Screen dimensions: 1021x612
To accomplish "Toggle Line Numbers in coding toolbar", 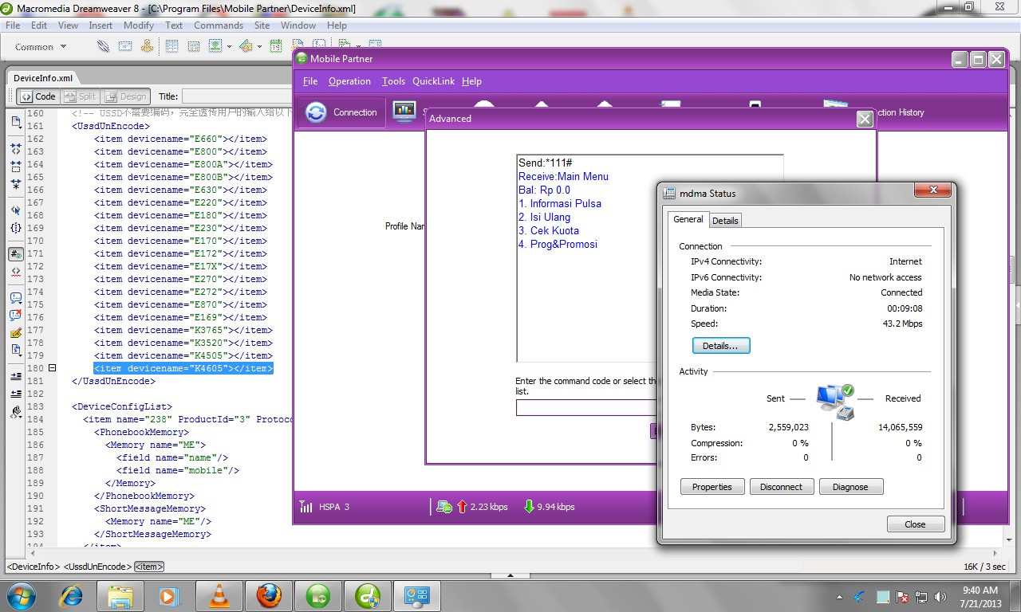I will (16, 254).
